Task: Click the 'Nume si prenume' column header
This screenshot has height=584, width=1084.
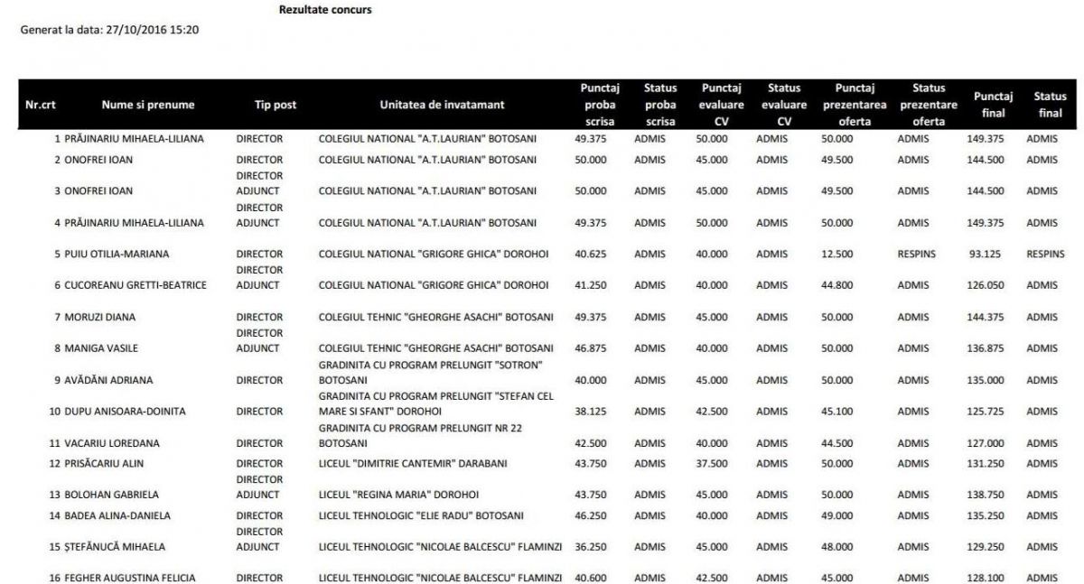Action: click(147, 105)
